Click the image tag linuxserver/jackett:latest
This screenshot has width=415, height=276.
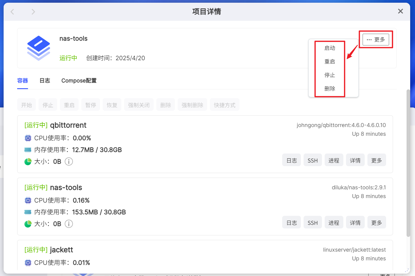pos(354,250)
